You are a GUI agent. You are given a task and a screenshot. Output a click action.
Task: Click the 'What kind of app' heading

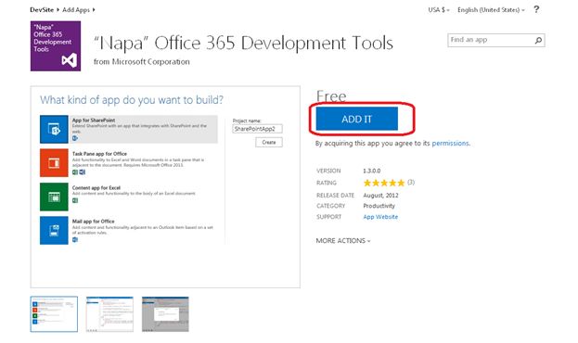(132, 100)
